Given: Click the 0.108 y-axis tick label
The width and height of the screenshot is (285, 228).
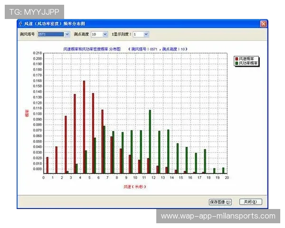Looking at the screenshot, I should point(38,114).
